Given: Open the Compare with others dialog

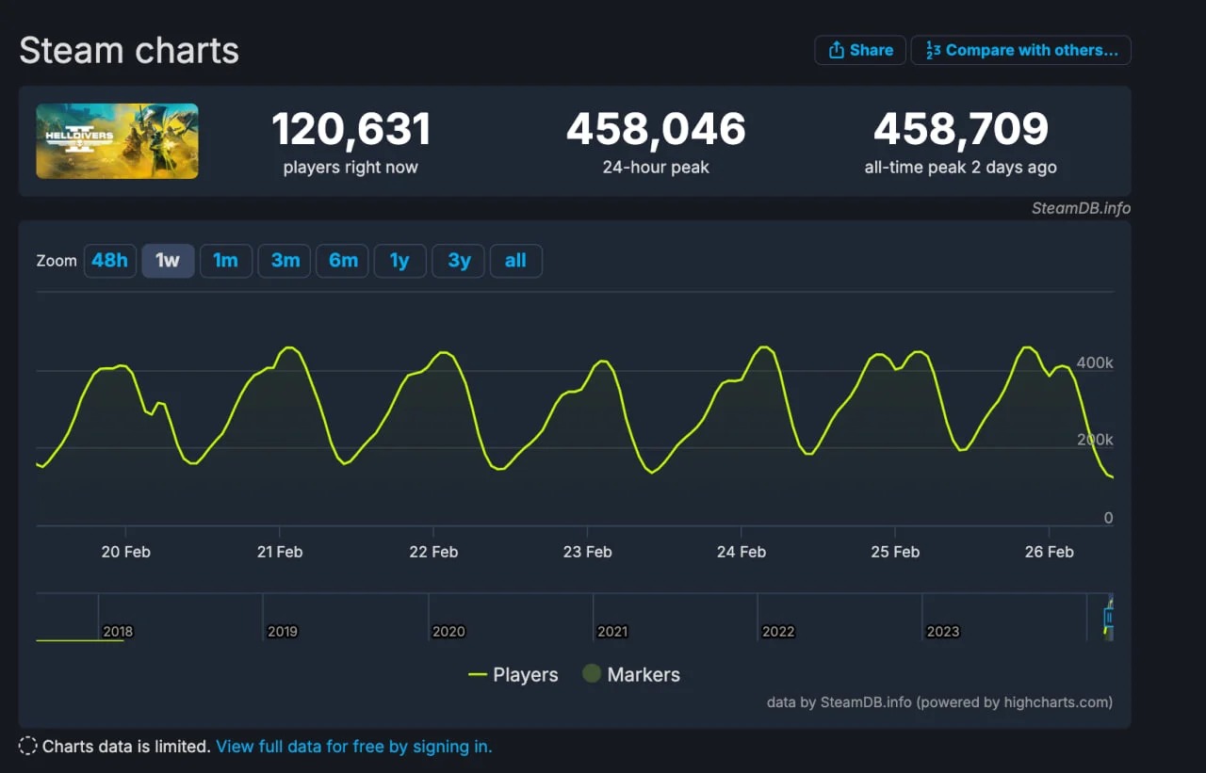Looking at the screenshot, I should (1020, 50).
